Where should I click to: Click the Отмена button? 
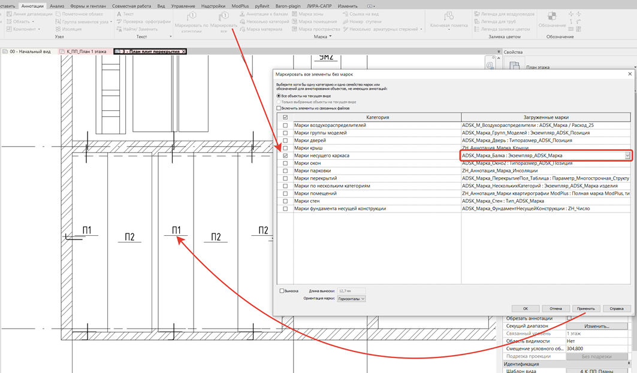pos(556,308)
